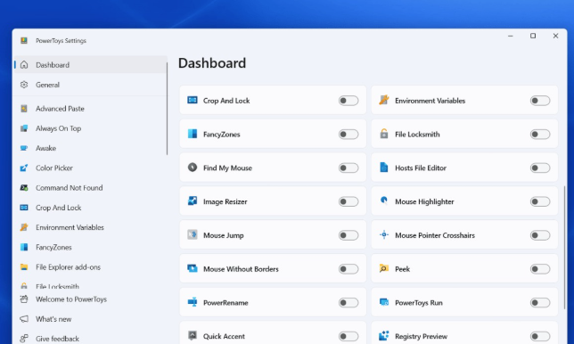The image size is (574, 344).
Task: Click the Peek card icon
Action: [x=384, y=268]
